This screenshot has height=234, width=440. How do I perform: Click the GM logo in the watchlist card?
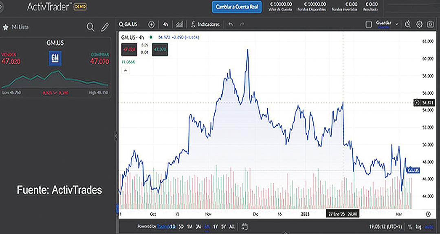click(55, 58)
